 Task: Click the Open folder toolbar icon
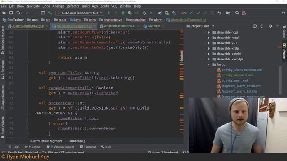pyautogui.click(x=4, y=13)
